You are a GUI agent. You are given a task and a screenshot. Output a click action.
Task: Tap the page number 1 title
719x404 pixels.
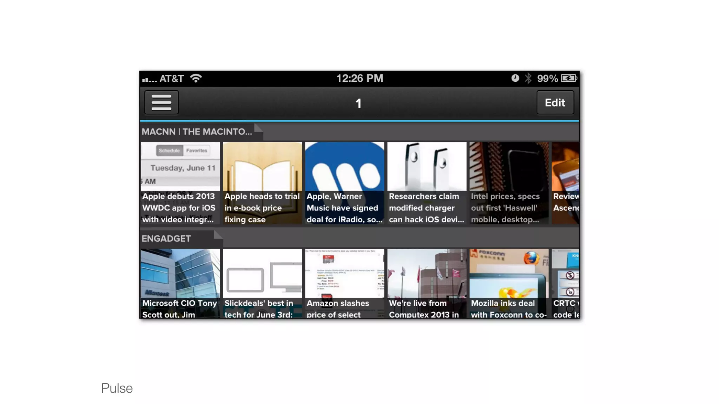[358, 103]
